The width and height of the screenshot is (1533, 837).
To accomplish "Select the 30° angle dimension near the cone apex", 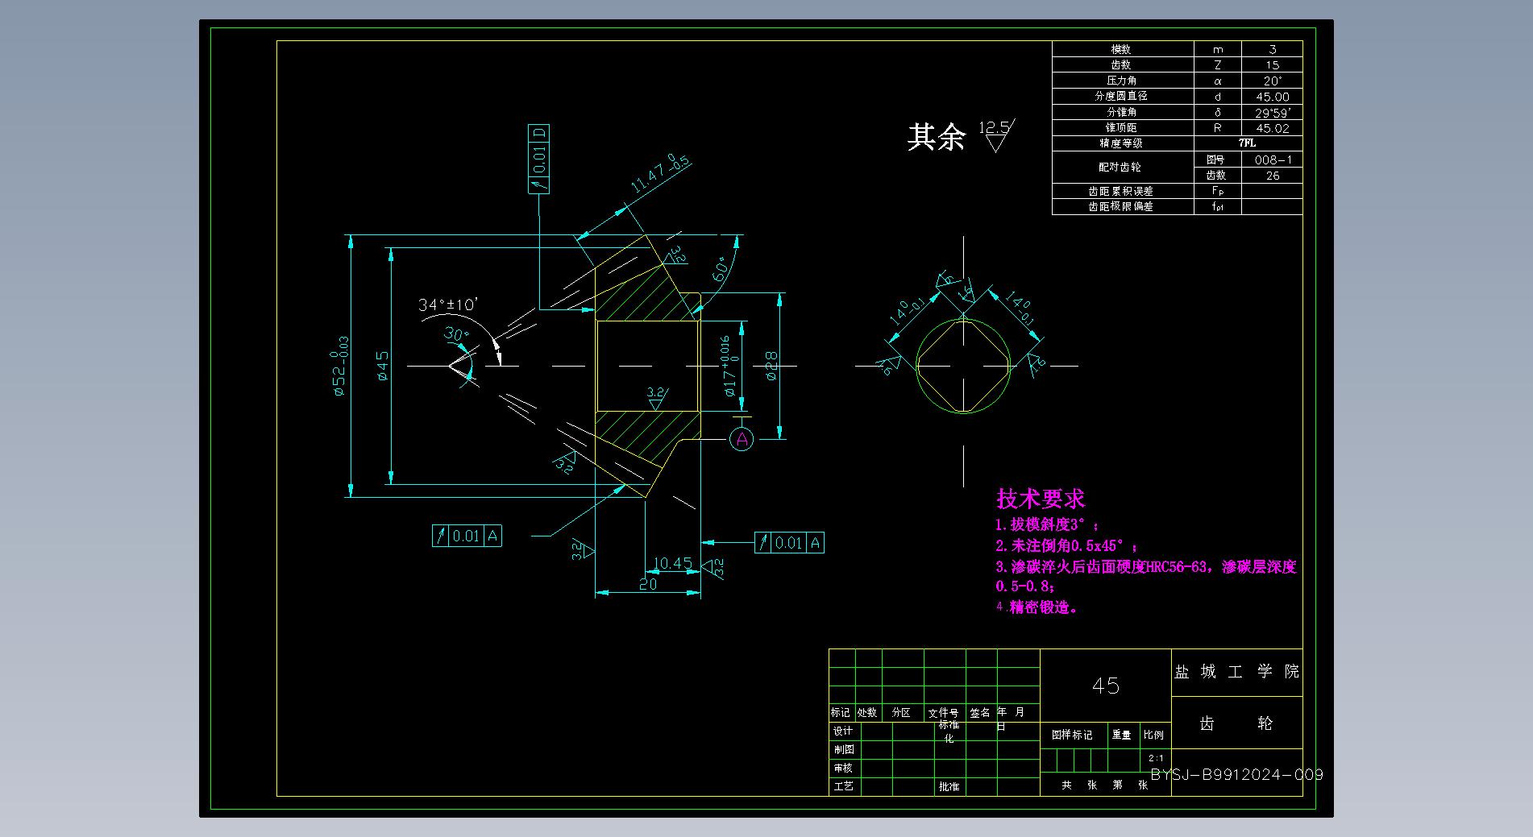I will click(x=456, y=334).
